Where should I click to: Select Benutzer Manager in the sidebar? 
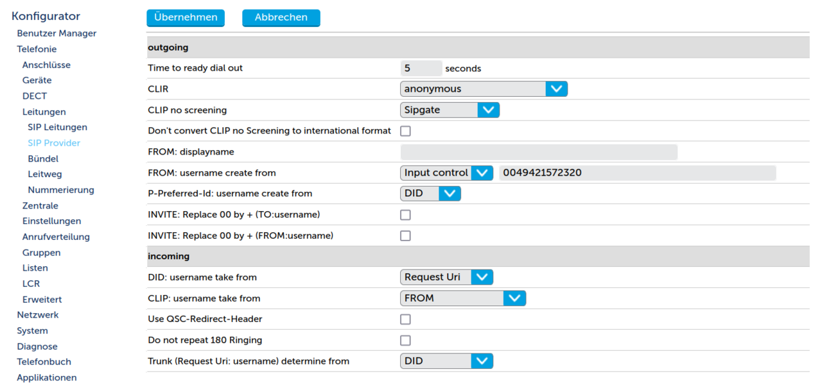(x=57, y=33)
